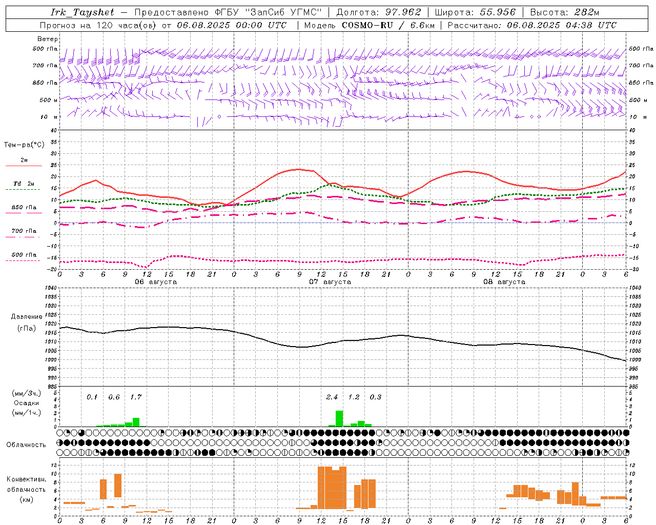This screenshot has height=525, width=656.
Task: Click the (мм/3ч.) precipitation unit label
Action: 27,393
